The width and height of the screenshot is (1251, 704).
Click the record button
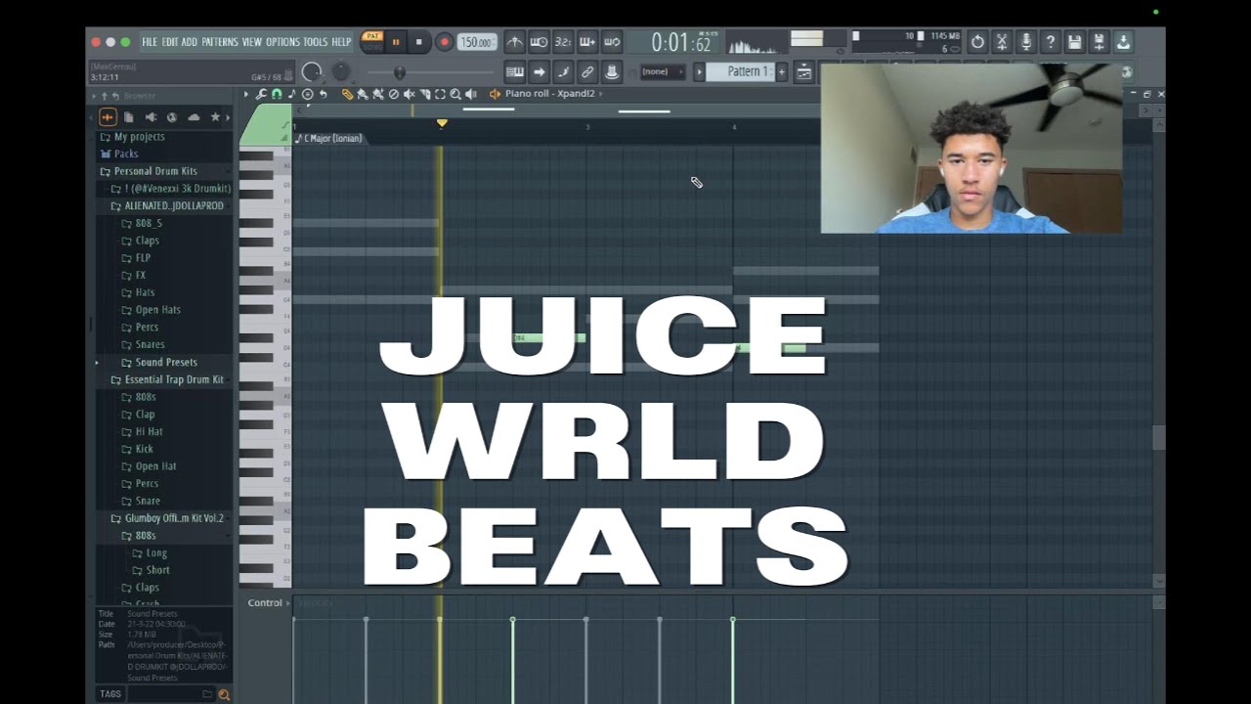click(444, 42)
